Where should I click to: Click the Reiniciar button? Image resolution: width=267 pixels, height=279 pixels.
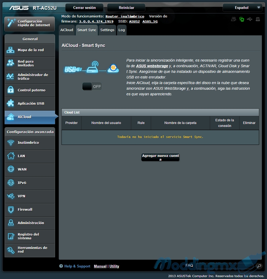coord(126,8)
